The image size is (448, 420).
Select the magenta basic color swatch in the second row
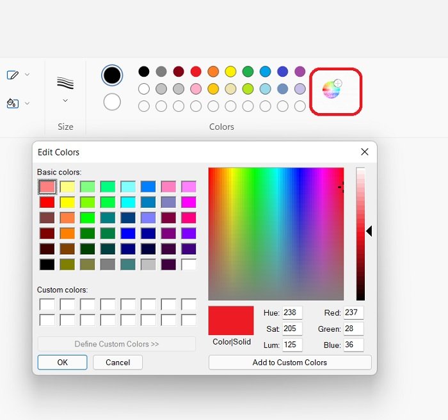coord(189,202)
